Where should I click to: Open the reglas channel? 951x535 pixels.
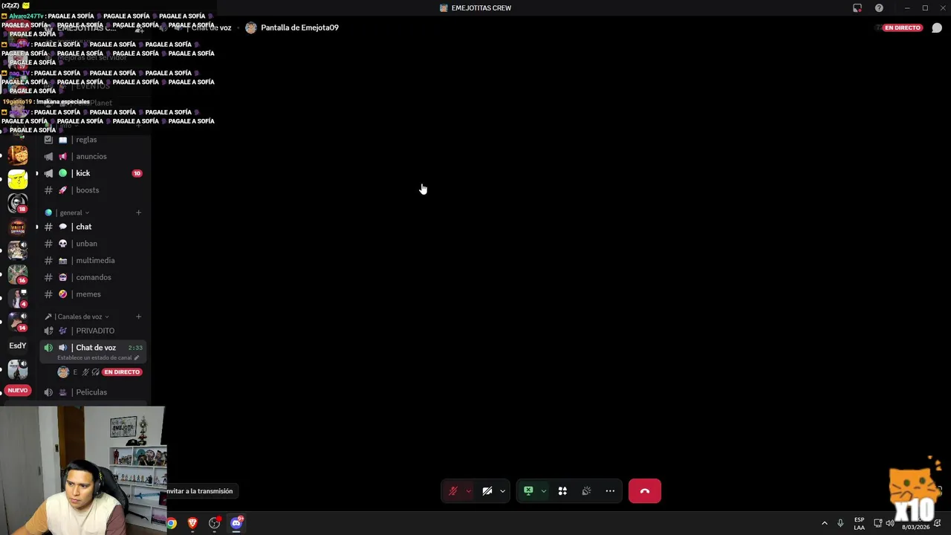pos(93,140)
